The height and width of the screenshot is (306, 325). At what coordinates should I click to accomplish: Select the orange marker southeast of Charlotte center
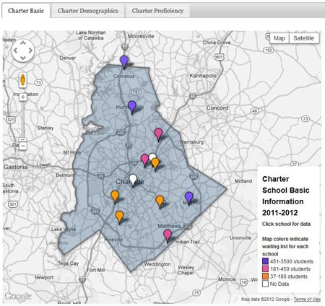[x=160, y=201]
